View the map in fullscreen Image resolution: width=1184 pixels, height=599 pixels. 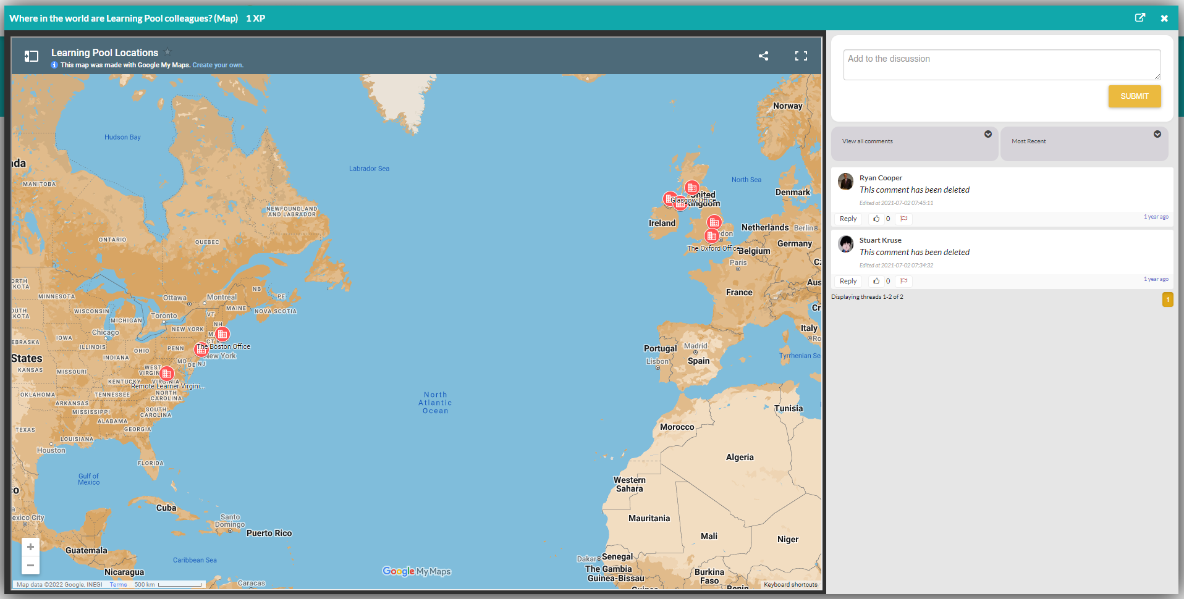pos(801,56)
